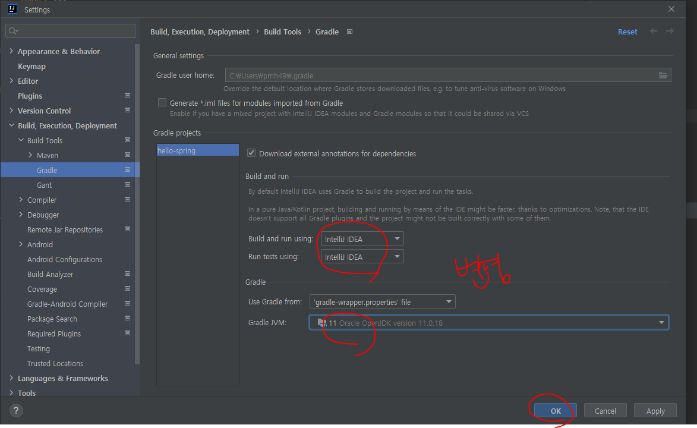697x428 pixels.
Task: Click the IntelliJ IDEA logo in title bar
Action: click(x=12, y=9)
